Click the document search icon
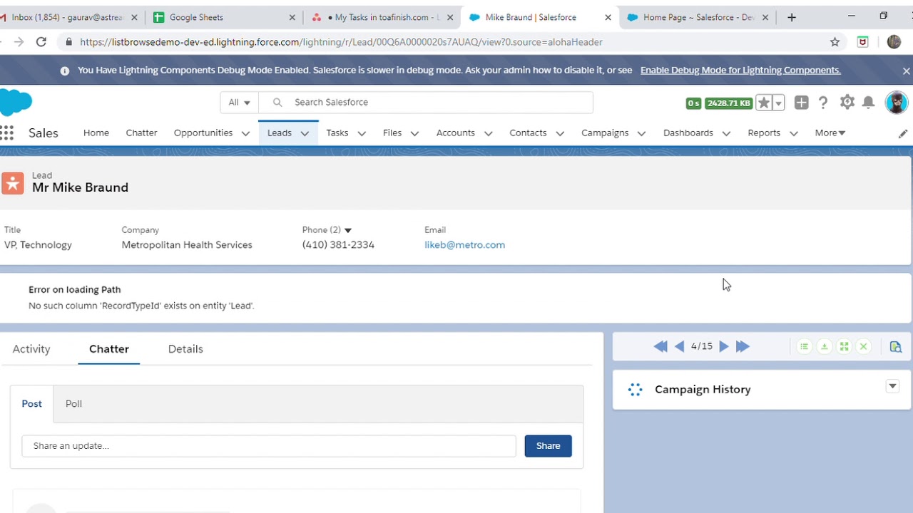The image size is (913, 513). click(x=896, y=346)
